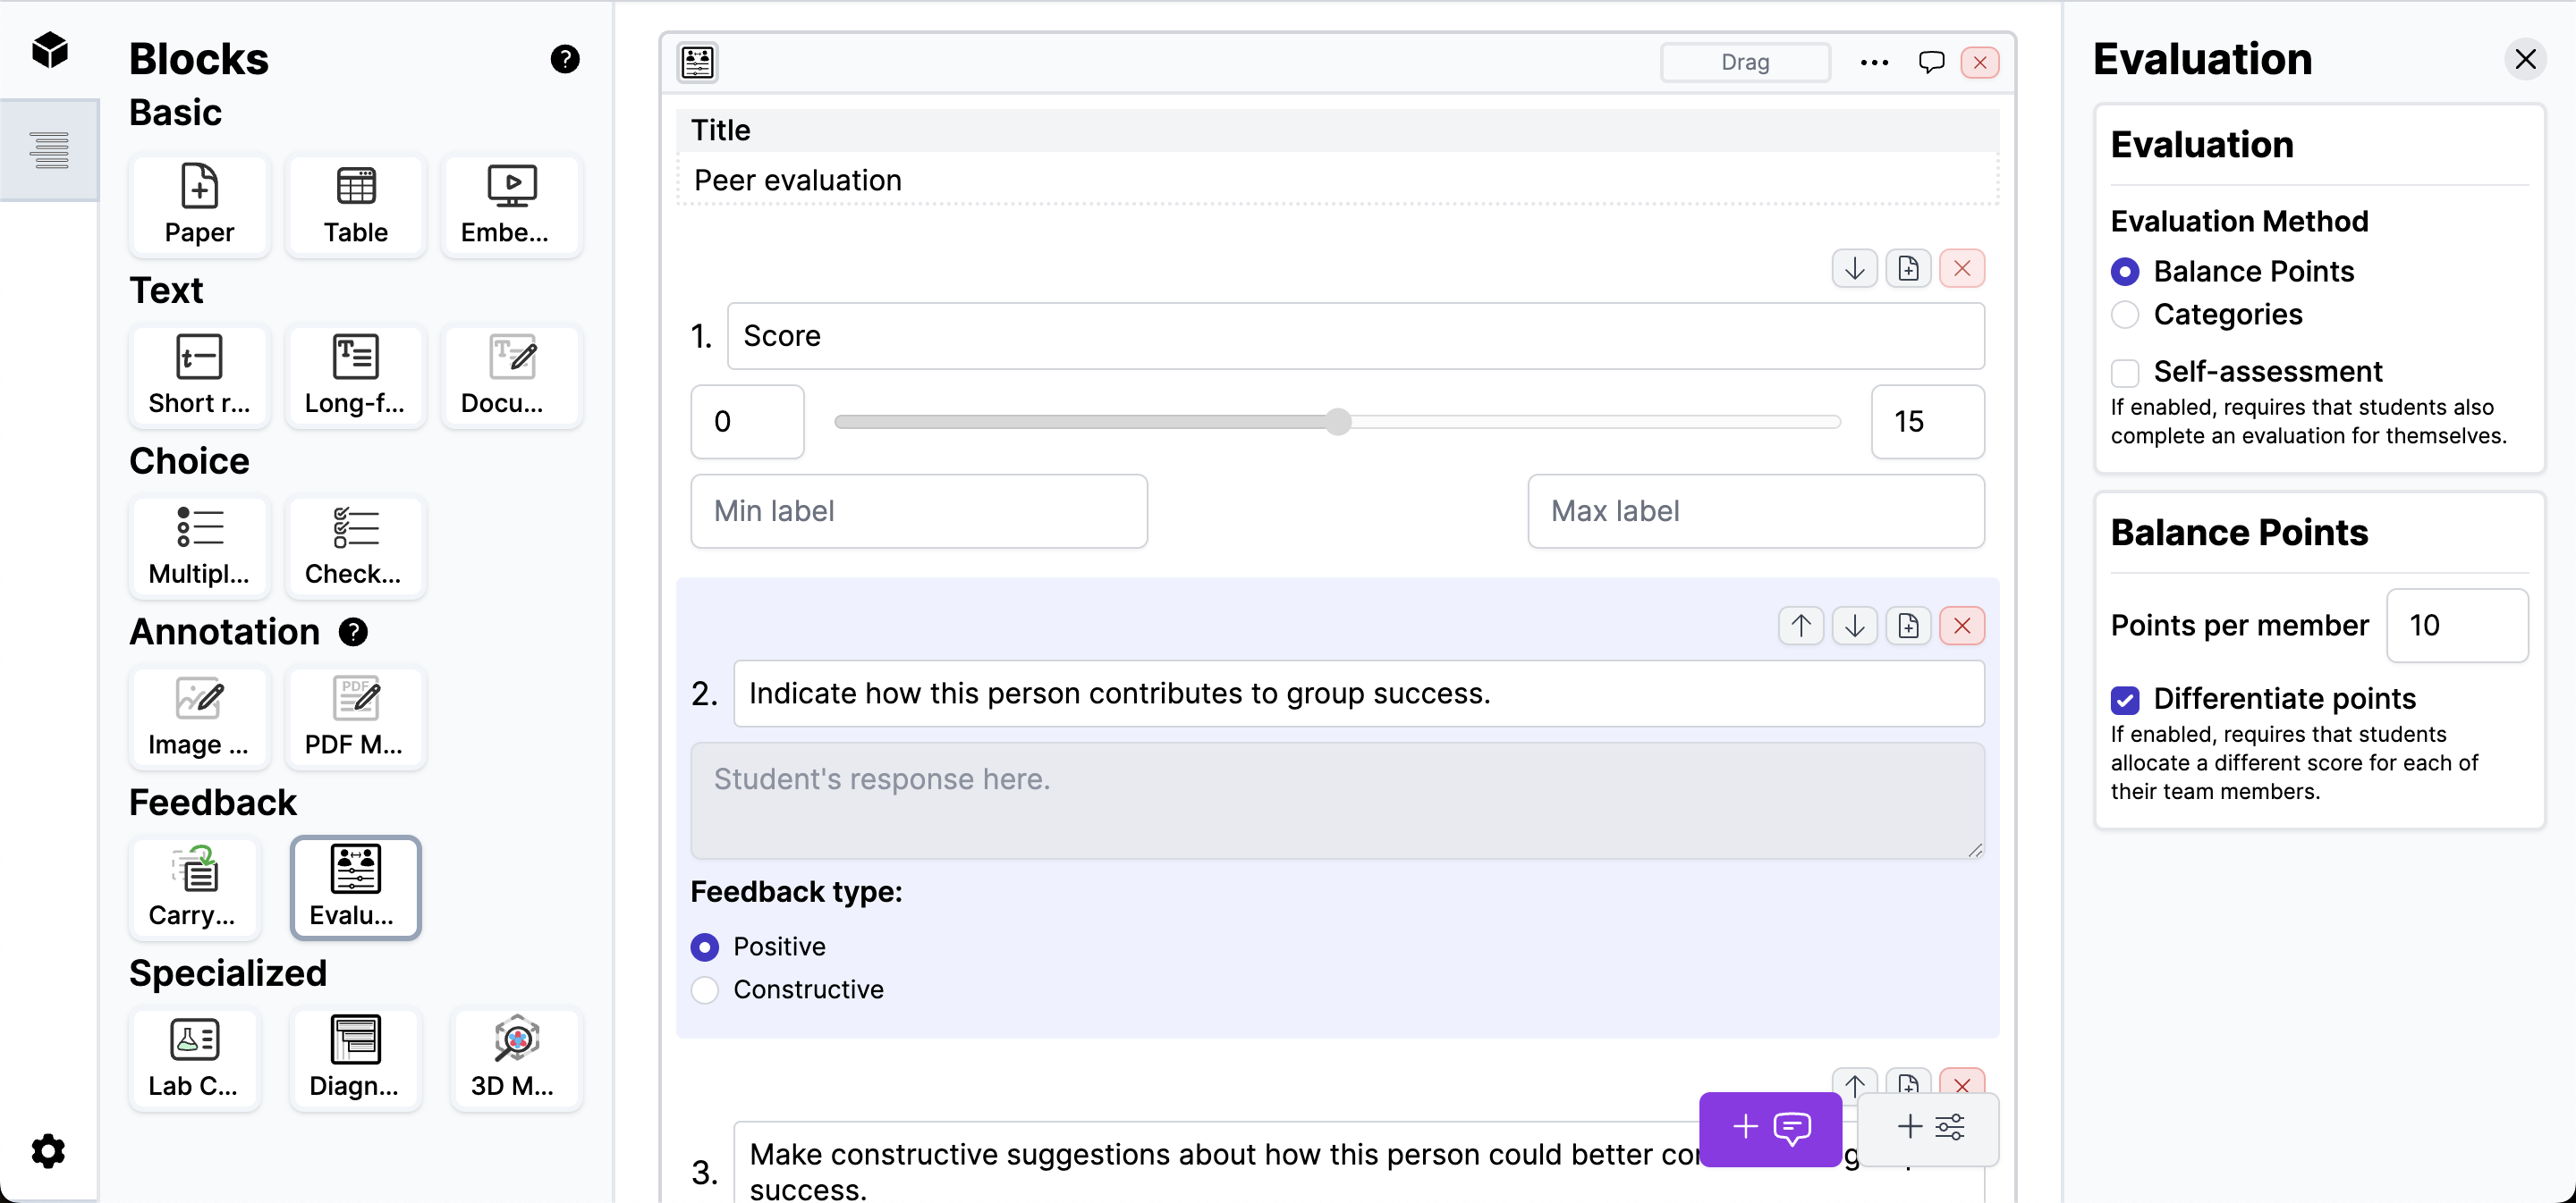Click the purple add comment button
The height and width of the screenshot is (1203, 2576).
tap(1769, 1128)
